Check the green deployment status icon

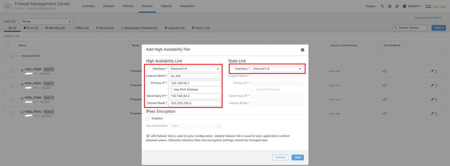390,6
